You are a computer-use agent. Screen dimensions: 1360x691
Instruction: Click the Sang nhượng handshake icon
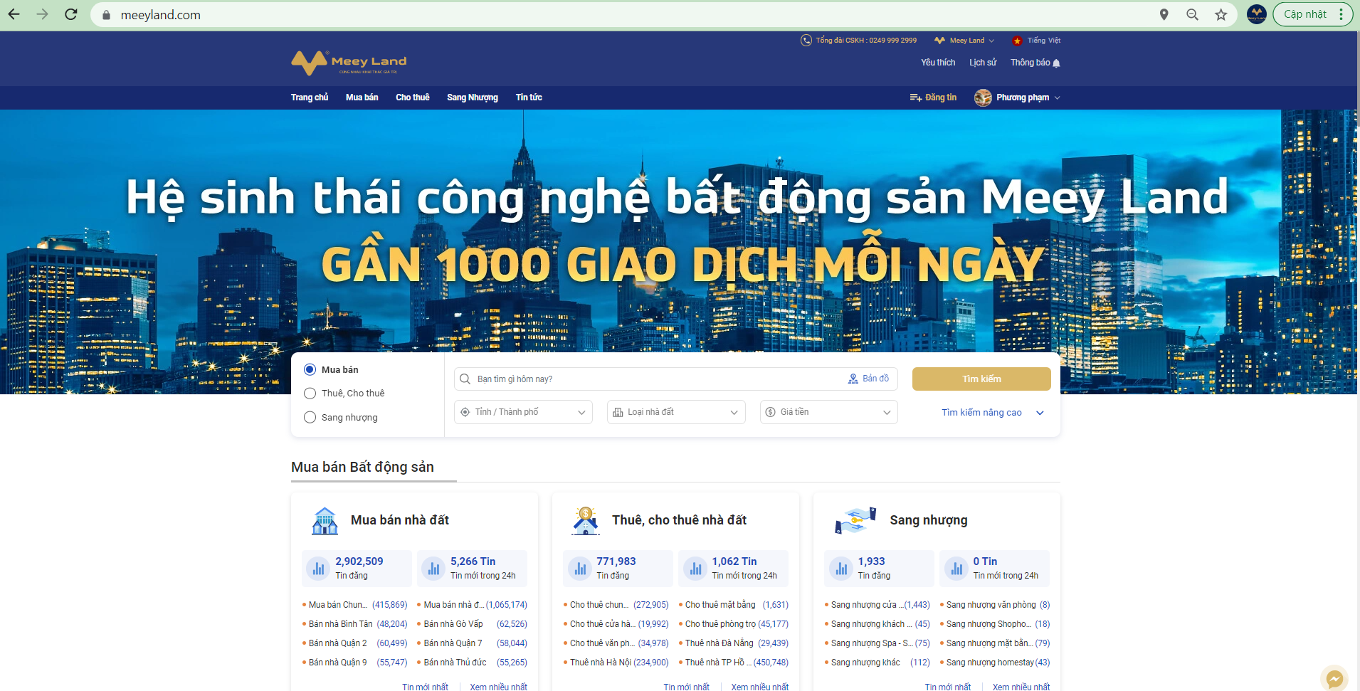point(855,521)
